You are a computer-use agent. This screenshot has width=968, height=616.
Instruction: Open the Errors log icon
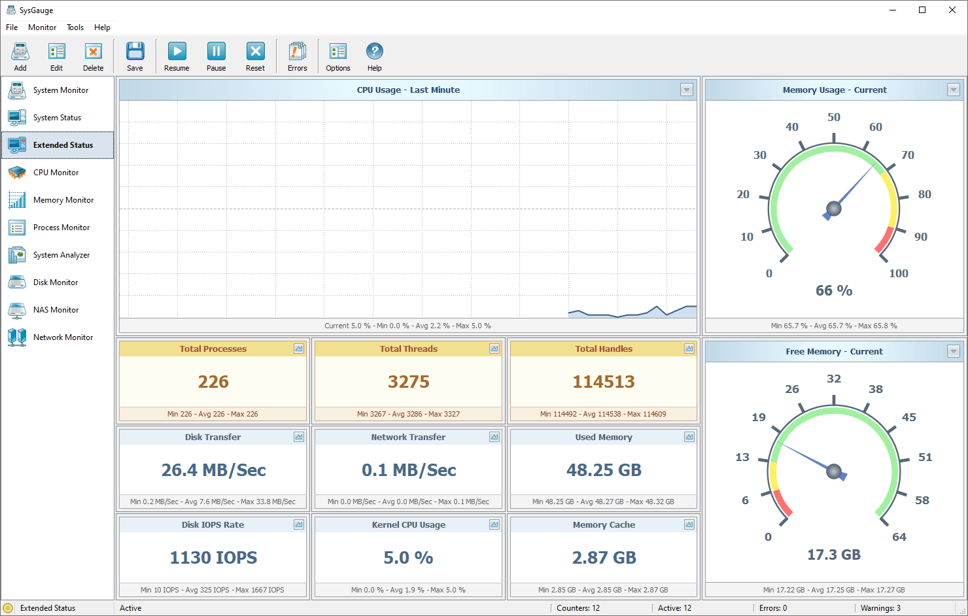297,52
